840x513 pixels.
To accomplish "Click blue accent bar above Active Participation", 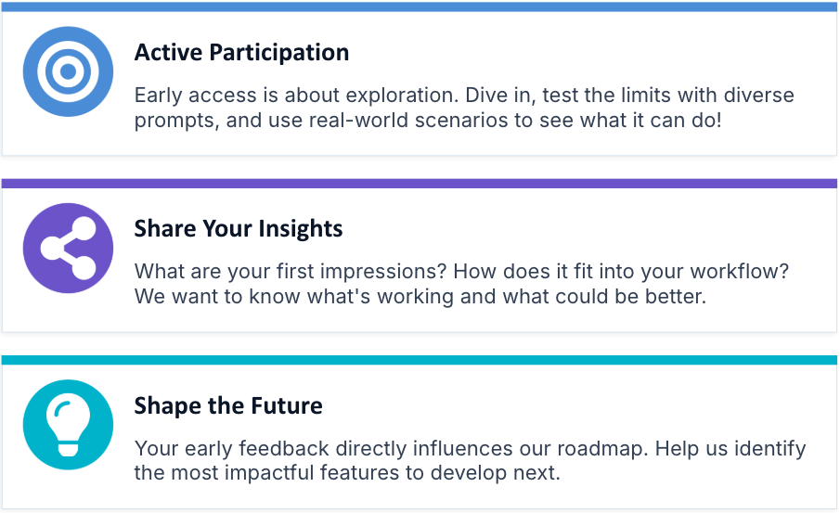I will pyautogui.click(x=420, y=7).
